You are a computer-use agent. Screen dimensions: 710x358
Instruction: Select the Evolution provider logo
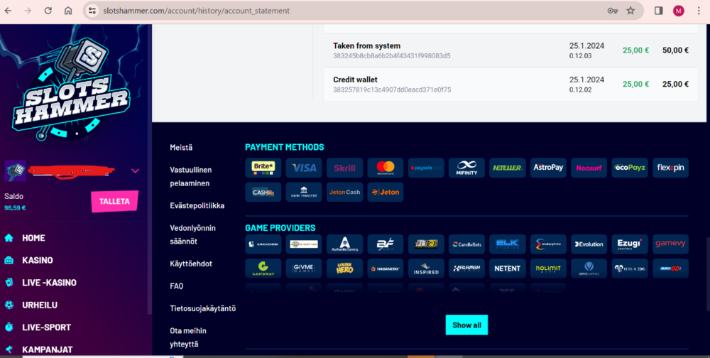point(589,244)
